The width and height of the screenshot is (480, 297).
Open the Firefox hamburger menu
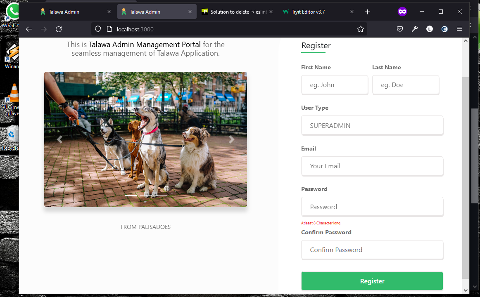pos(459,29)
